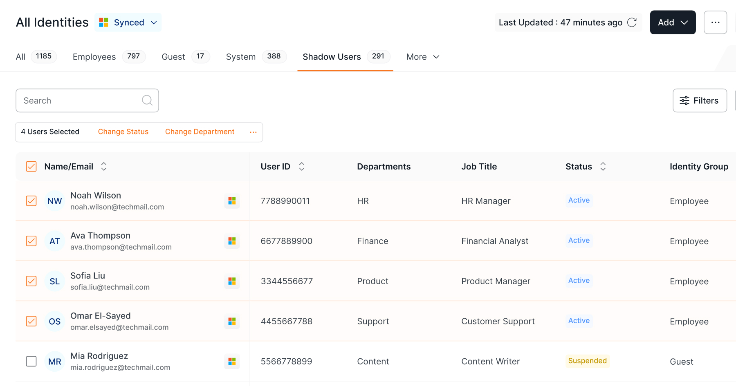736x386 pixels.
Task: Sort by the User ID column arrows
Action: click(x=302, y=166)
